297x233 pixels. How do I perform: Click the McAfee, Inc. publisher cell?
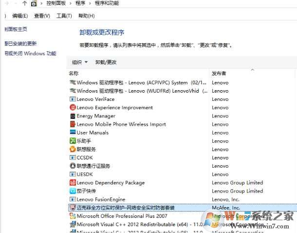226,208
